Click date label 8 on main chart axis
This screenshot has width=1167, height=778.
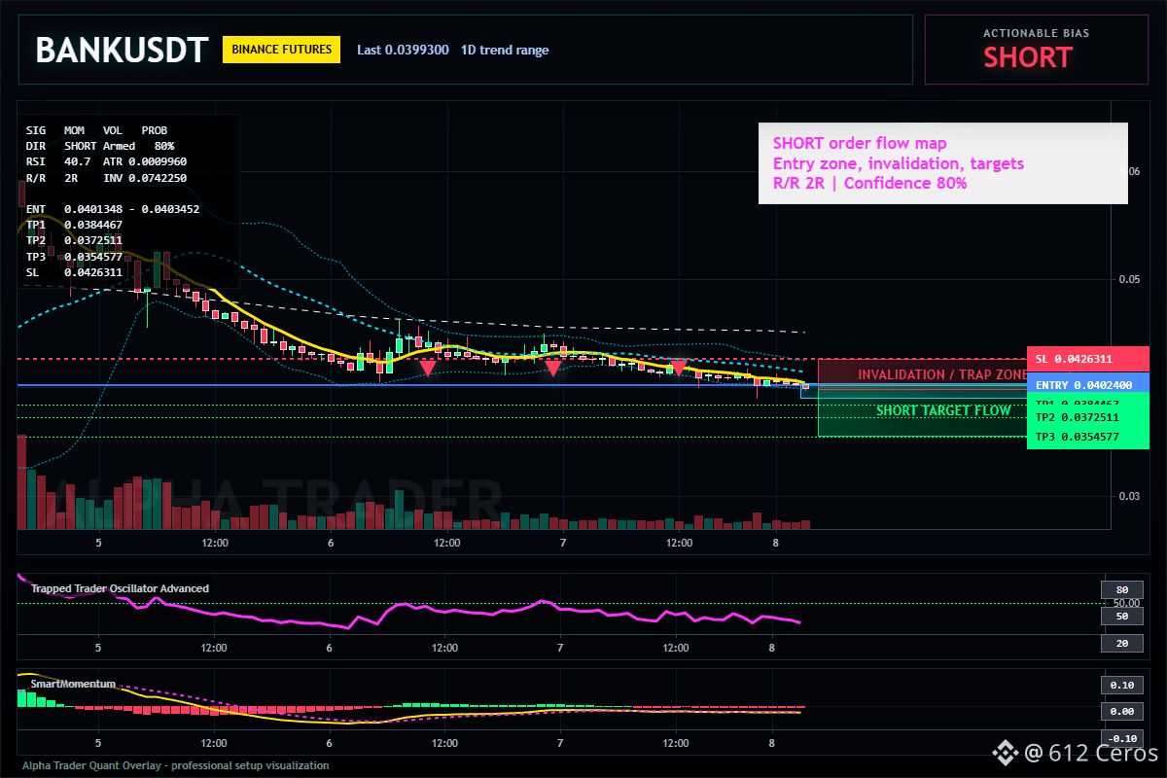point(776,543)
